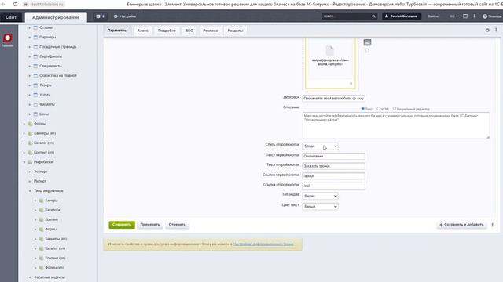Collapse the Инфоблоки tree node

pyautogui.click(x=24, y=162)
